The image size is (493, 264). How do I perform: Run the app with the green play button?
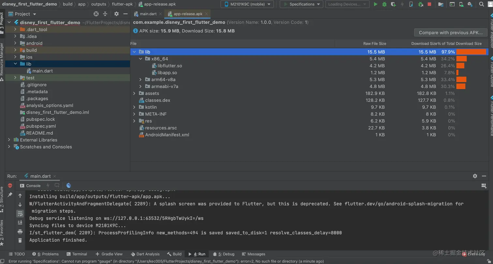(x=376, y=4)
